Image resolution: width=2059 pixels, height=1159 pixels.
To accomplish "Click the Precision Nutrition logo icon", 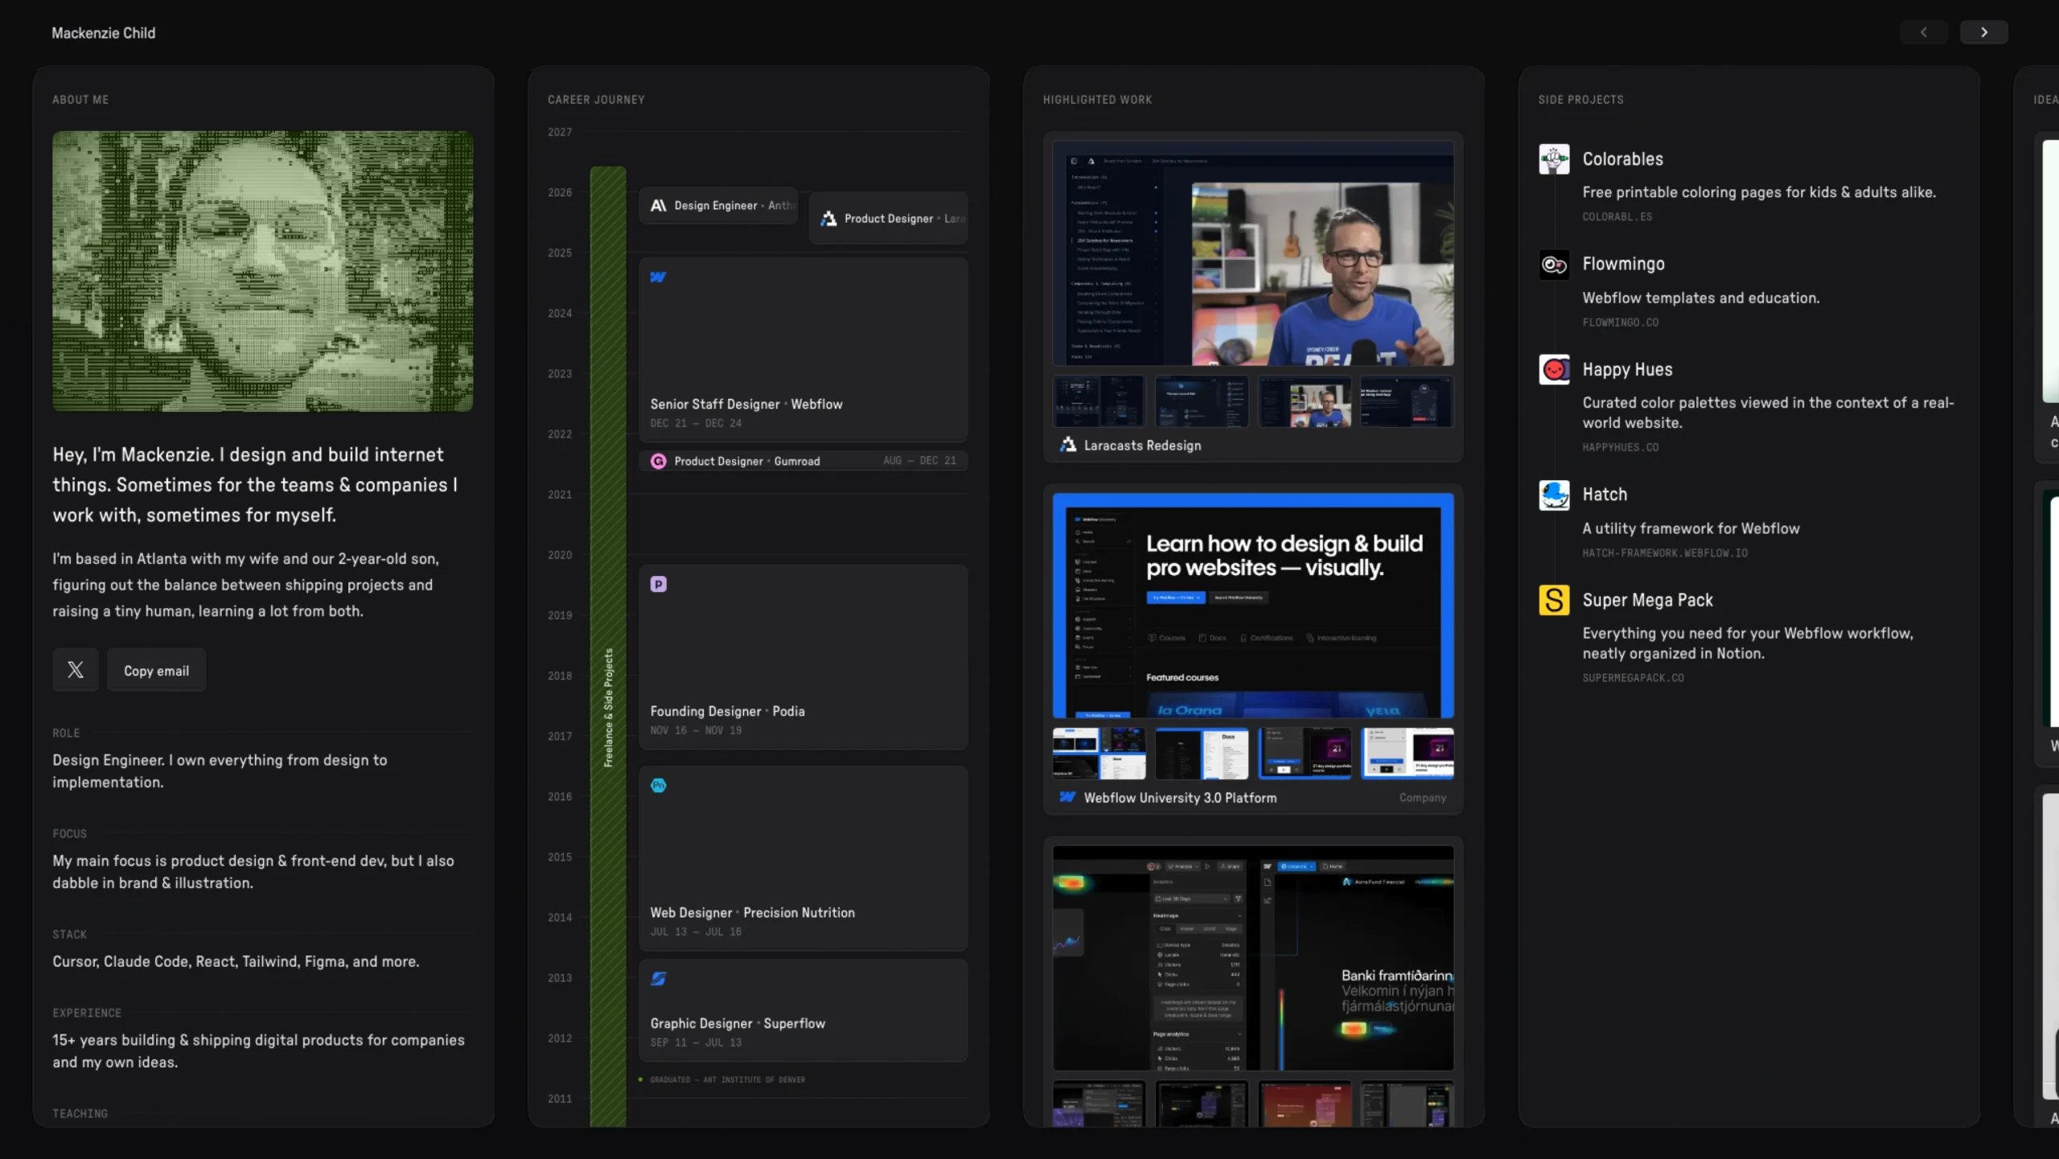I will (658, 785).
